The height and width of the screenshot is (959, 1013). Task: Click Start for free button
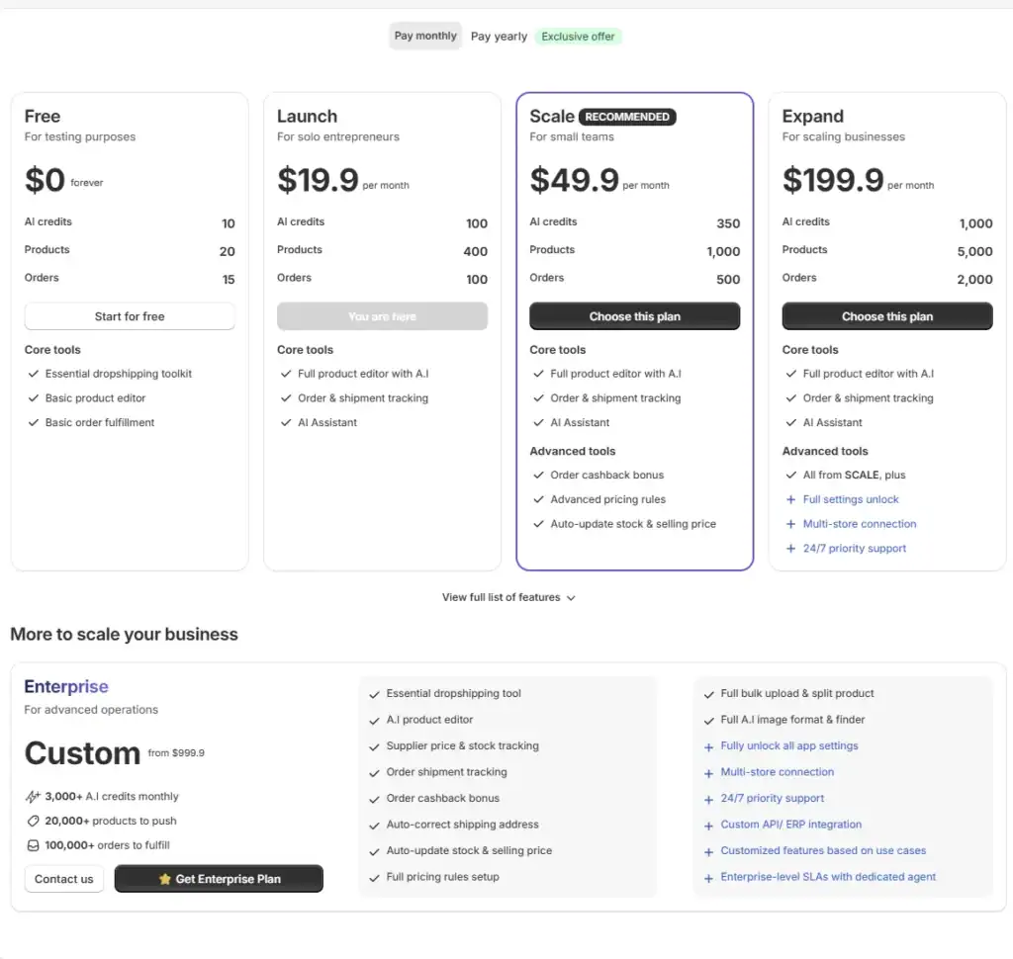(x=130, y=316)
